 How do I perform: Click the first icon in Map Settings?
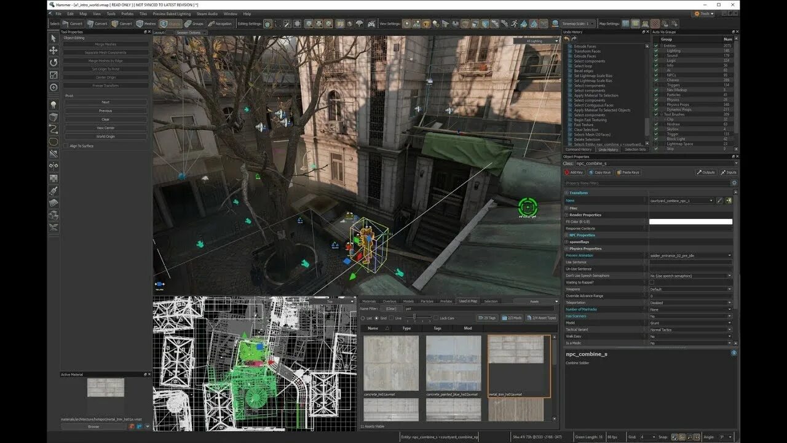(x=626, y=23)
